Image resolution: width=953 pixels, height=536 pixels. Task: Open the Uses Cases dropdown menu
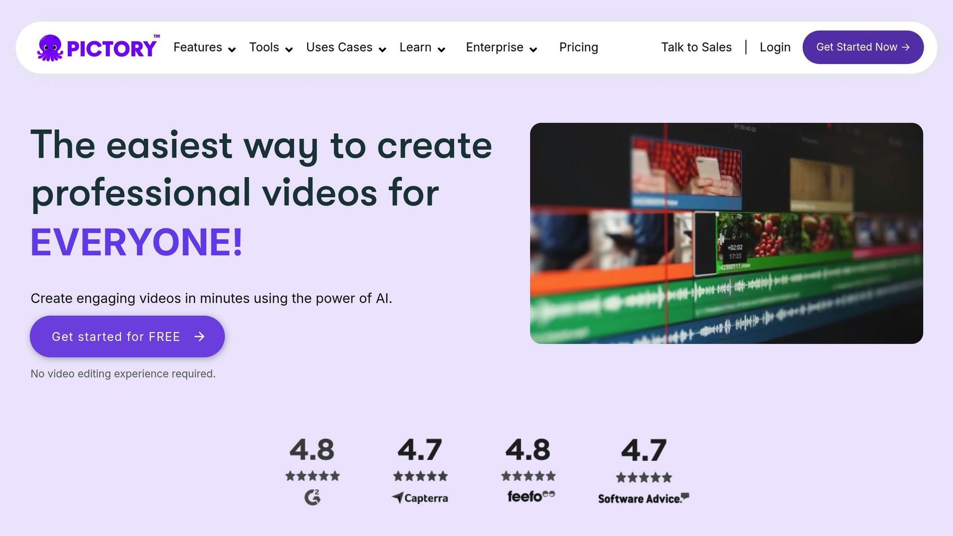[346, 47]
